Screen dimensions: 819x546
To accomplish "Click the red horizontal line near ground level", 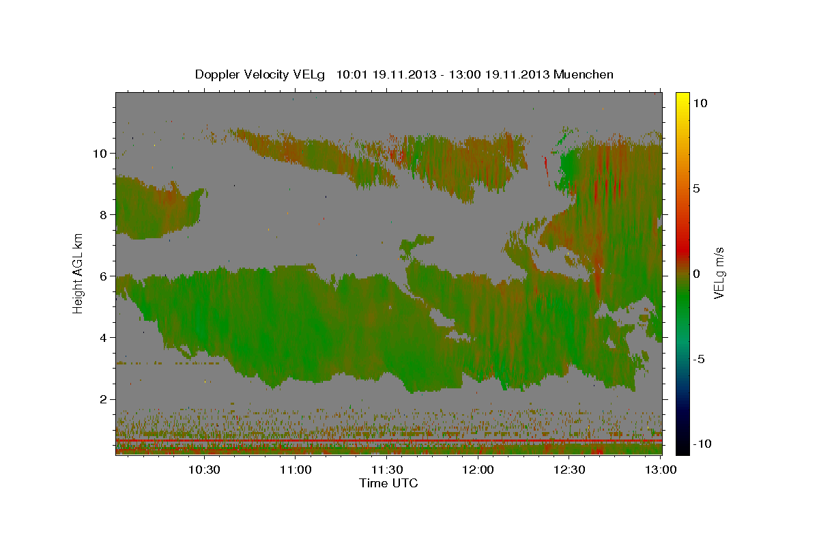I will (388, 441).
